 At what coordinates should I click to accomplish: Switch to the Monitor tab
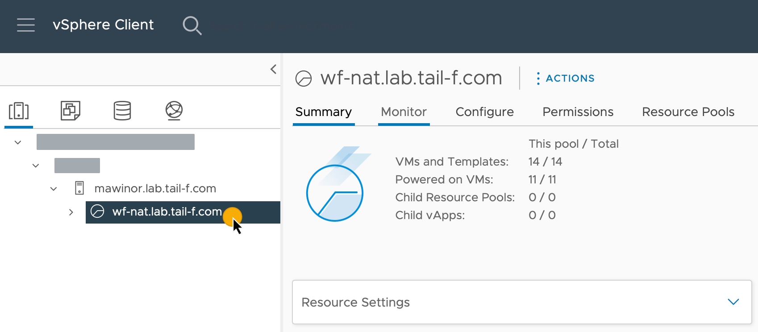tap(404, 112)
